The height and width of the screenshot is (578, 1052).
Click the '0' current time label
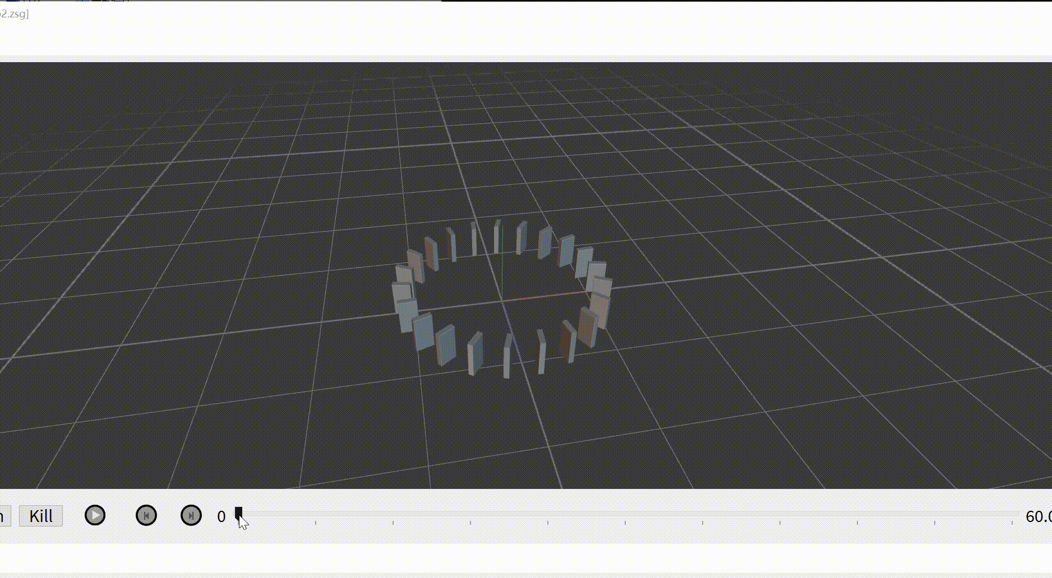tap(222, 516)
